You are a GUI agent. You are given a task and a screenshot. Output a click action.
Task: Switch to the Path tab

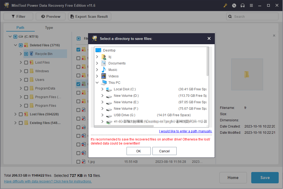(x=20, y=28)
